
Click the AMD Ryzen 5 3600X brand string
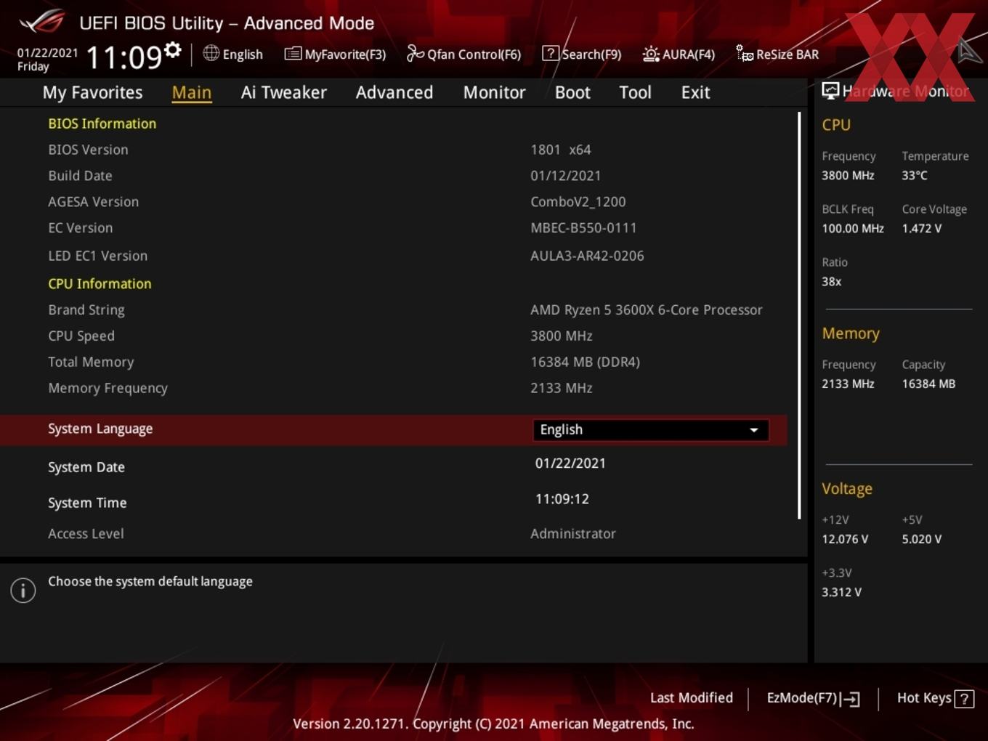pyautogui.click(x=647, y=310)
